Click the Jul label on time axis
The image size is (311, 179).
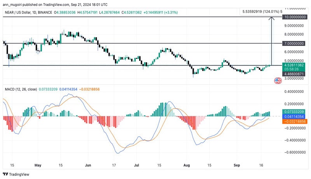click(x=136, y=165)
